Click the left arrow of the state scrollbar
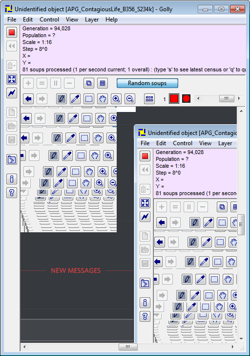Image resolution: width=250 pixels, height=356 pixels. point(198,98)
